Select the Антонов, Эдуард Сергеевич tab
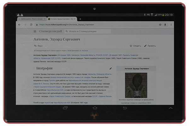 pos(61,19)
